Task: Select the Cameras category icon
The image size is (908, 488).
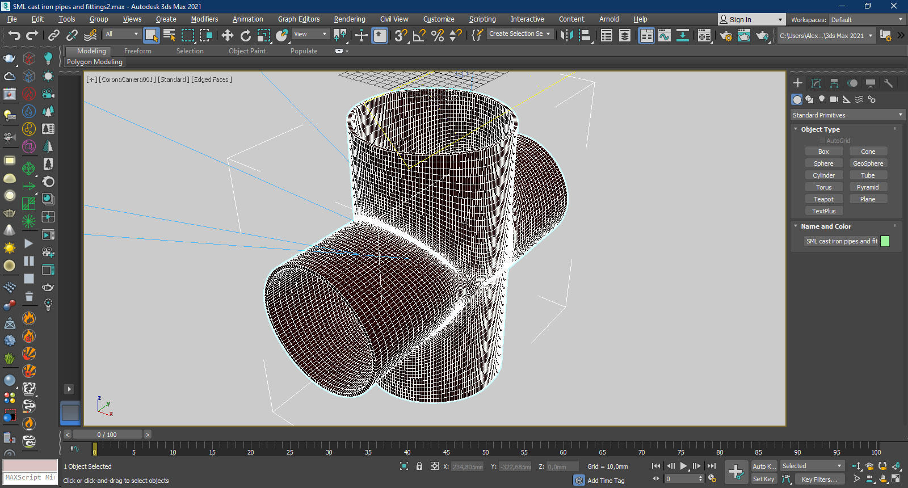Action: click(834, 99)
